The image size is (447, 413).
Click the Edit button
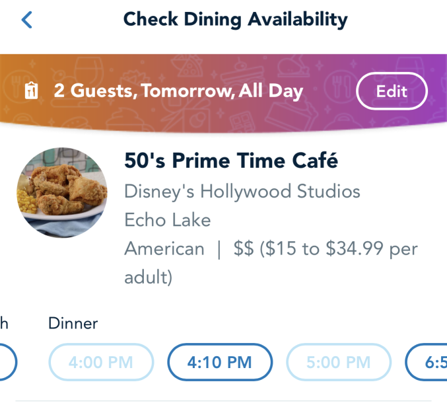tap(392, 91)
